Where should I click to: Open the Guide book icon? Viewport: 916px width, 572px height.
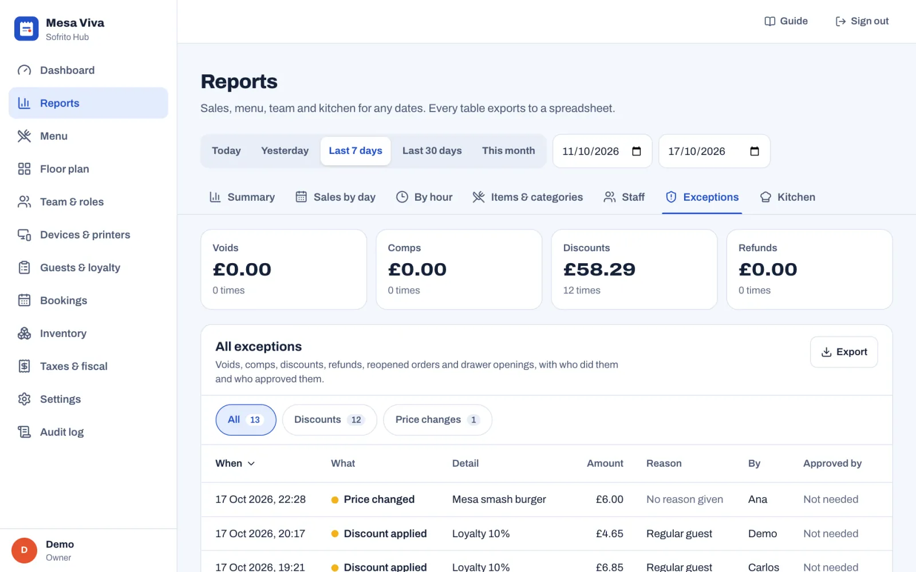point(770,21)
